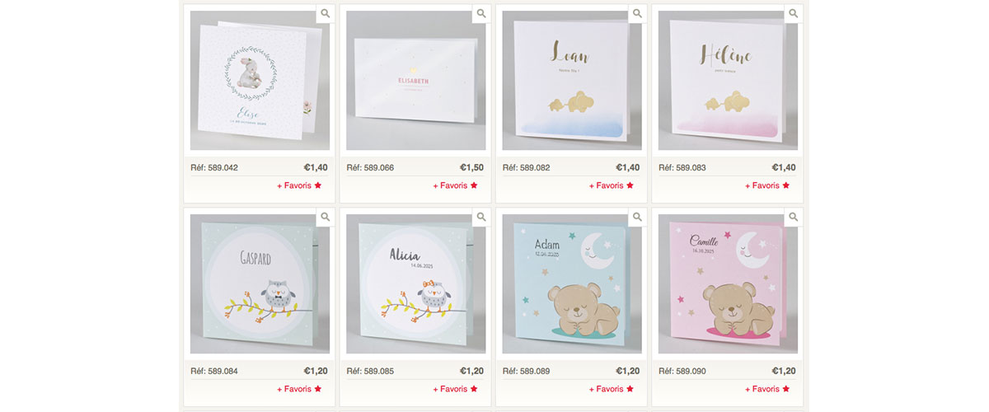Click Favoris link under Réf 589.089
The image size is (989, 412).
click(612, 389)
